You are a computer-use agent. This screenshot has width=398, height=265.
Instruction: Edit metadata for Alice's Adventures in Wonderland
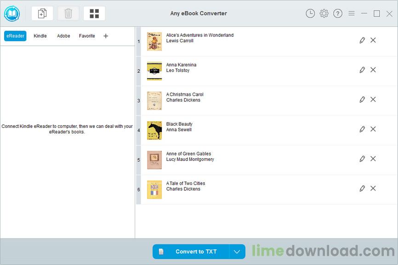coord(362,40)
